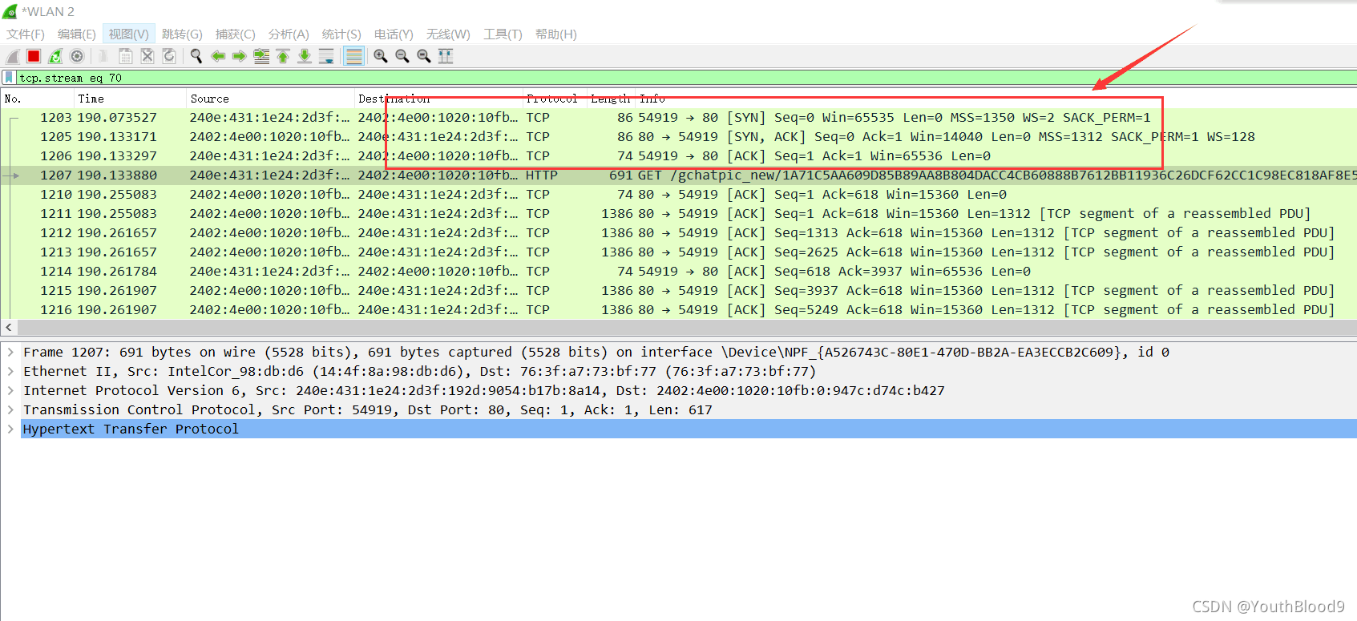The width and height of the screenshot is (1357, 621).
Task: Toggle auto-scroll during live capture
Action: [x=326, y=56]
